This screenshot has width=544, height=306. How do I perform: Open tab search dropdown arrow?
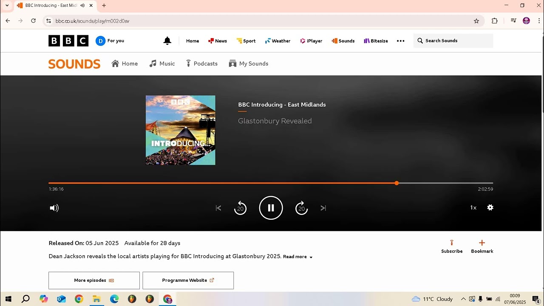pyautogui.click(x=7, y=6)
